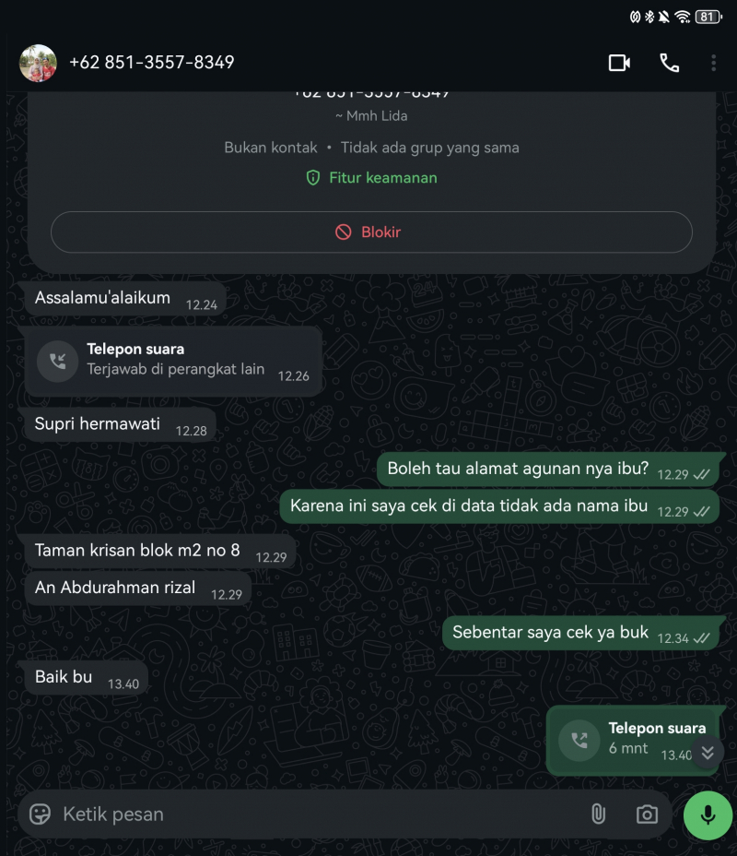Start a video call with this contact

point(620,63)
